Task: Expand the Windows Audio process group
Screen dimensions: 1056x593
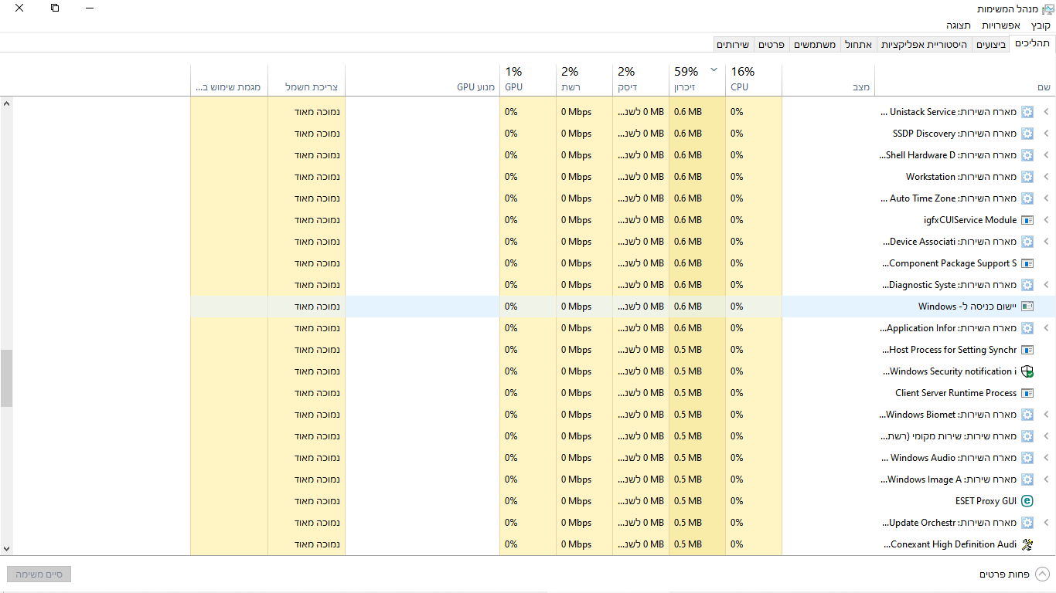Action: (x=1046, y=458)
